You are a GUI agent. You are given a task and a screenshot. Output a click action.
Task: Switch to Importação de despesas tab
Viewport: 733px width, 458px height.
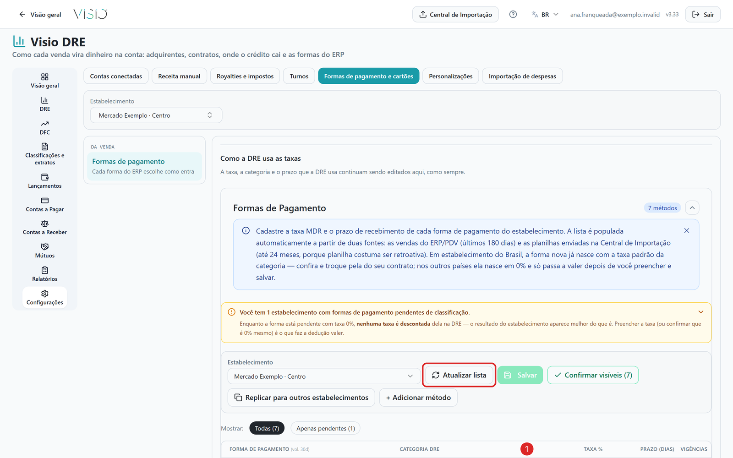coord(522,76)
